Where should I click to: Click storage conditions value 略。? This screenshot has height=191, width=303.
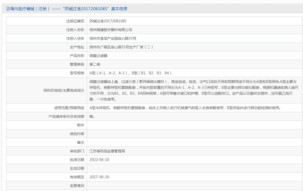(x=92, y=116)
